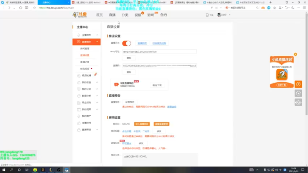Toggle the 直播开关 live switch

[x=127, y=43]
